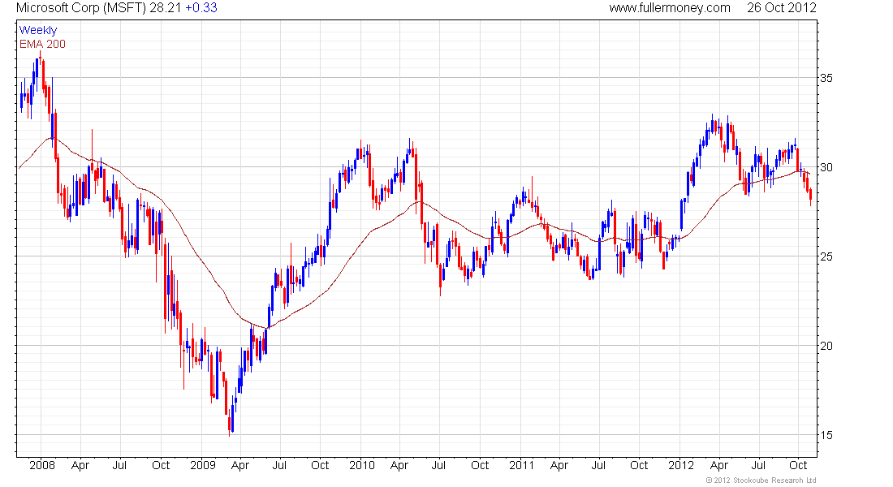Viewport: 893px width, 487px height.
Task: Click the "Jul" label of year 2009
Action: 279,465
